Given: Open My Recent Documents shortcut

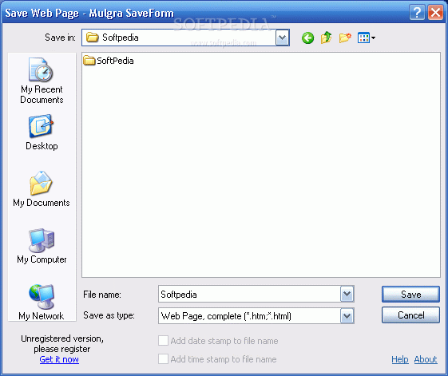Looking at the screenshot, I should click(42, 81).
